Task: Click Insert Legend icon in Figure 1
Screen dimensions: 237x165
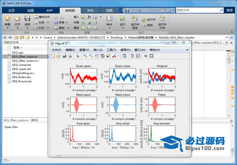Action: pyautogui.click(x=138, y=56)
